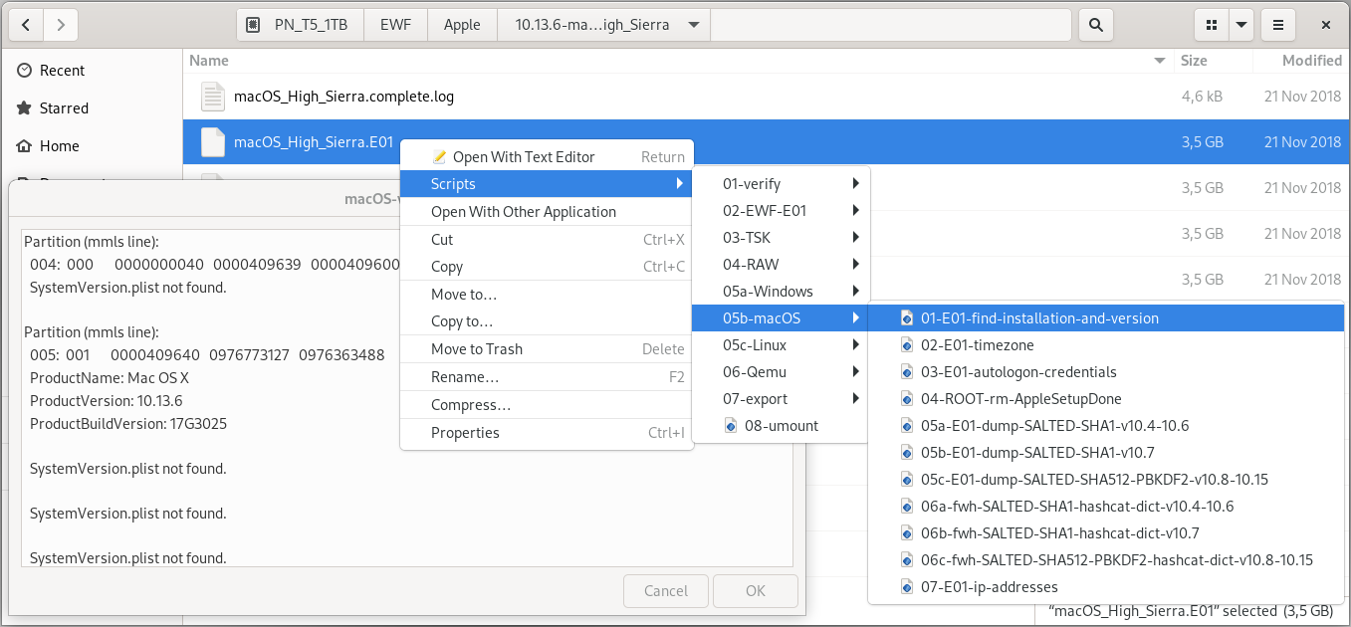Expand the 02-EWF-E01 submenu
1351x627 pixels.
click(x=782, y=211)
